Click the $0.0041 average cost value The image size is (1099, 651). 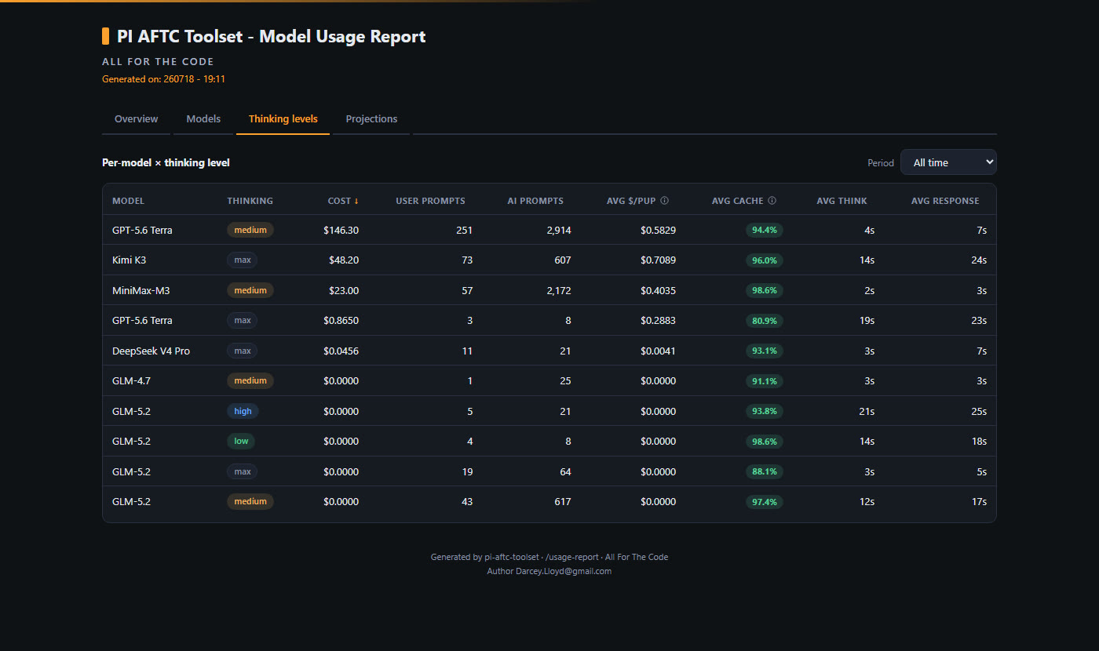click(658, 351)
